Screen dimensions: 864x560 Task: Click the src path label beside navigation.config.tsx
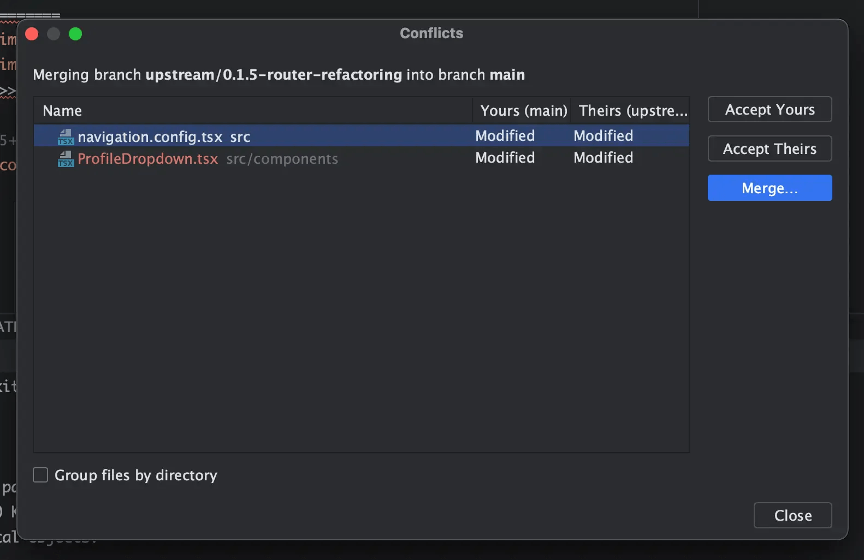tap(240, 137)
